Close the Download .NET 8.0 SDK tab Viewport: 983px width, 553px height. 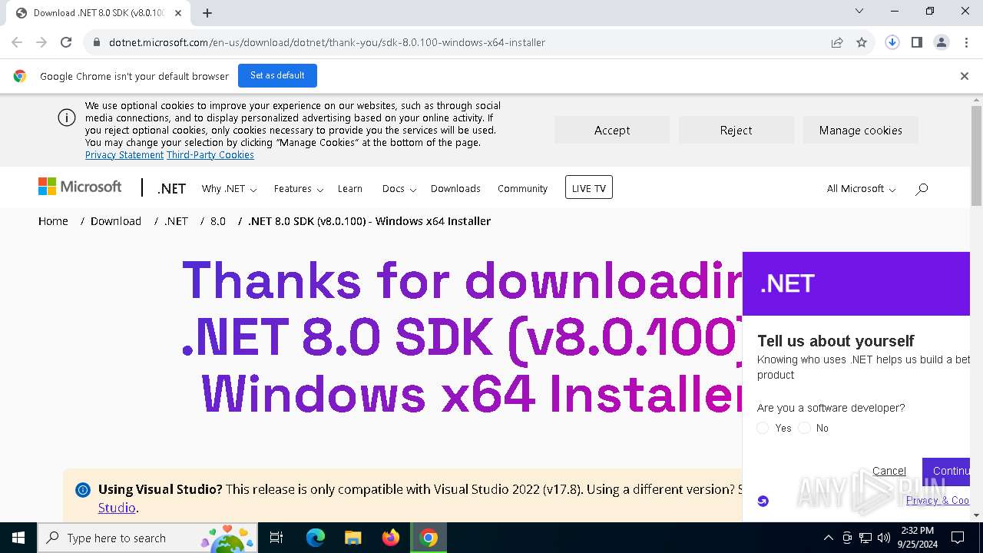pos(179,13)
